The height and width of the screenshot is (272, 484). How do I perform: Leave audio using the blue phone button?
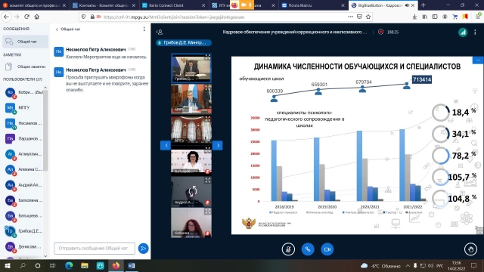click(x=308, y=249)
